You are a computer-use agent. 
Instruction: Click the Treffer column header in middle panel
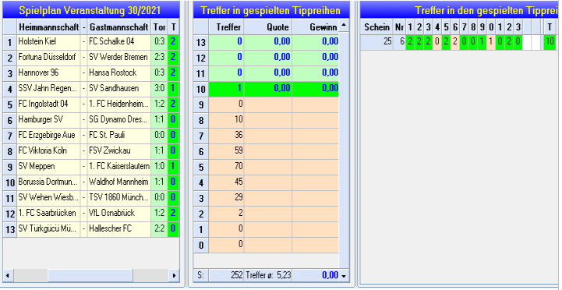coord(226,27)
